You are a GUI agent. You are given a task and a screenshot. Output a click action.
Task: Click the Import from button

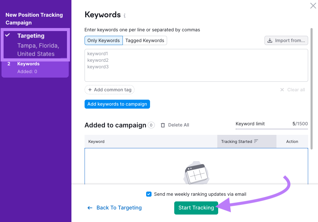(286, 41)
